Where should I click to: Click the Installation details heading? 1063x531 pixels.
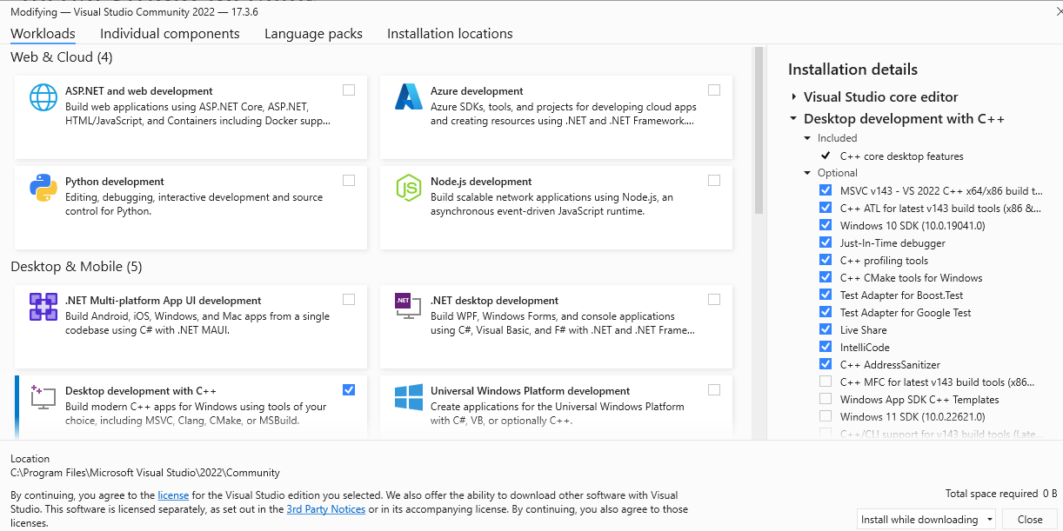pyautogui.click(x=852, y=70)
